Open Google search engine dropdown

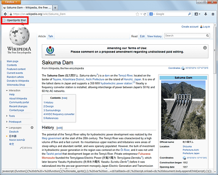152,14
